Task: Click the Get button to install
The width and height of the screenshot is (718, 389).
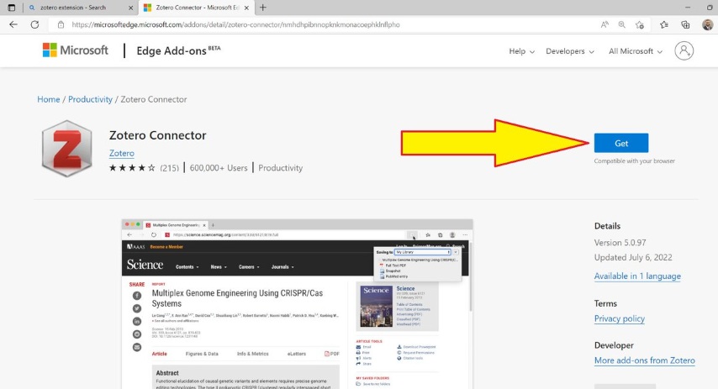Action: tap(620, 143)
